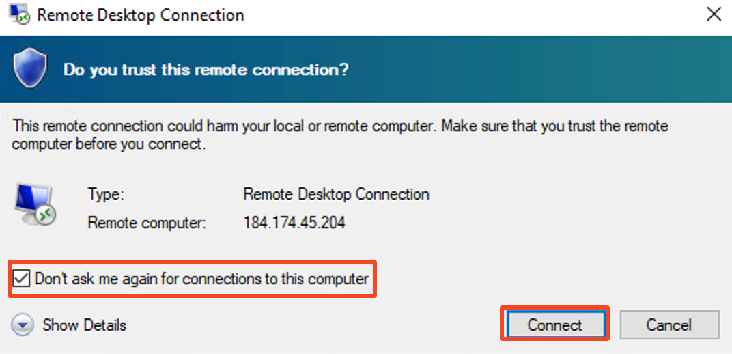732x354 pixels.
Task: Click the "Do you trust this remote connection?" heading
Action: (x=206, y=70)
